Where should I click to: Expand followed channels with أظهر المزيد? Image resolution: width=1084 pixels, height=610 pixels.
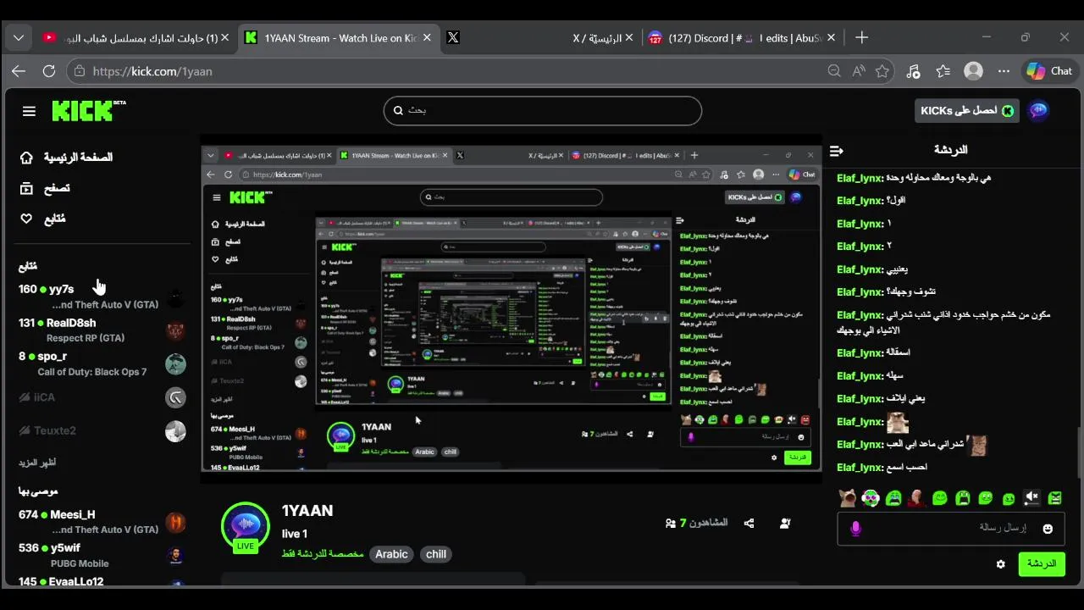click(37, 463)
